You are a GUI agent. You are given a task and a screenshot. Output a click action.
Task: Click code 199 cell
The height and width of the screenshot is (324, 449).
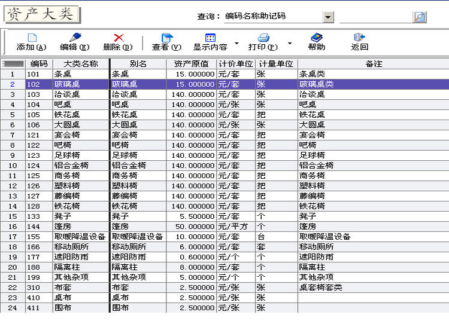pyautogui.click(x=39, y=277)
